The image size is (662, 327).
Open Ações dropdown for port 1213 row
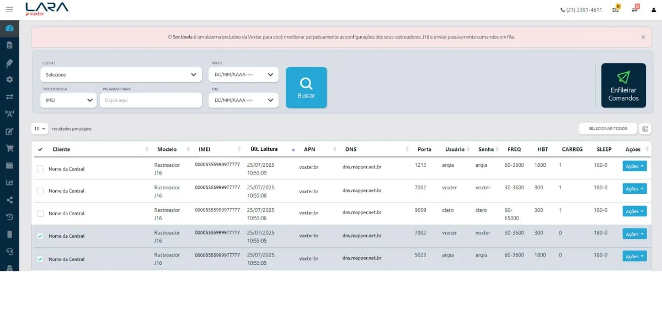(634, 166)
